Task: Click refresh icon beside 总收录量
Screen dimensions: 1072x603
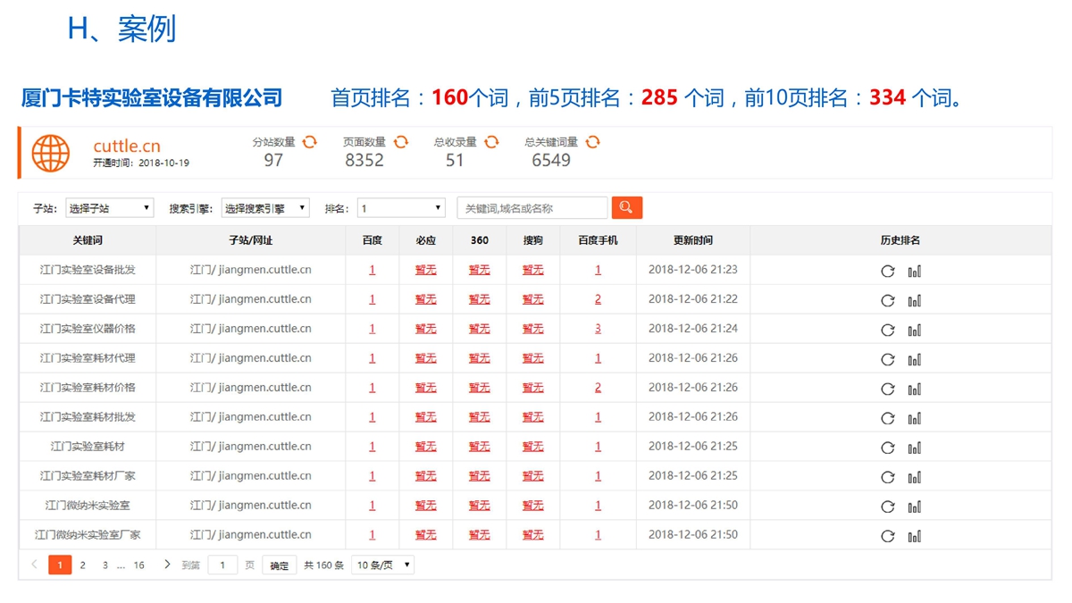Action: click(x=491, y=142)
